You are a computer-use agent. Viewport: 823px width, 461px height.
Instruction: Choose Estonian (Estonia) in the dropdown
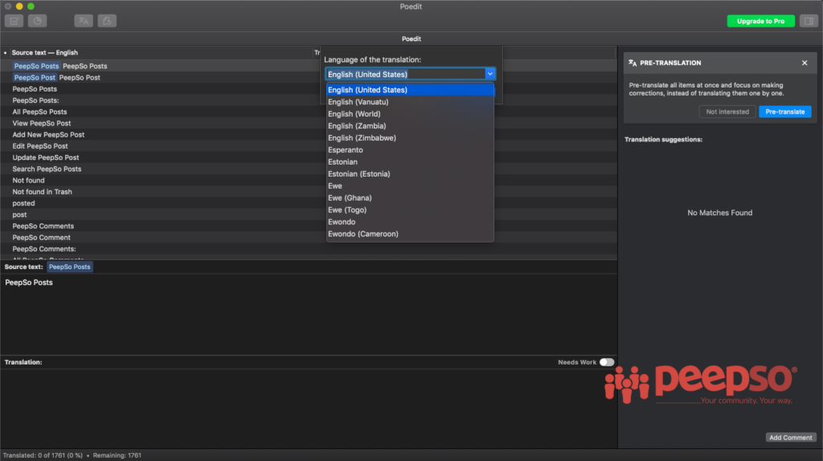pos(361,174)
